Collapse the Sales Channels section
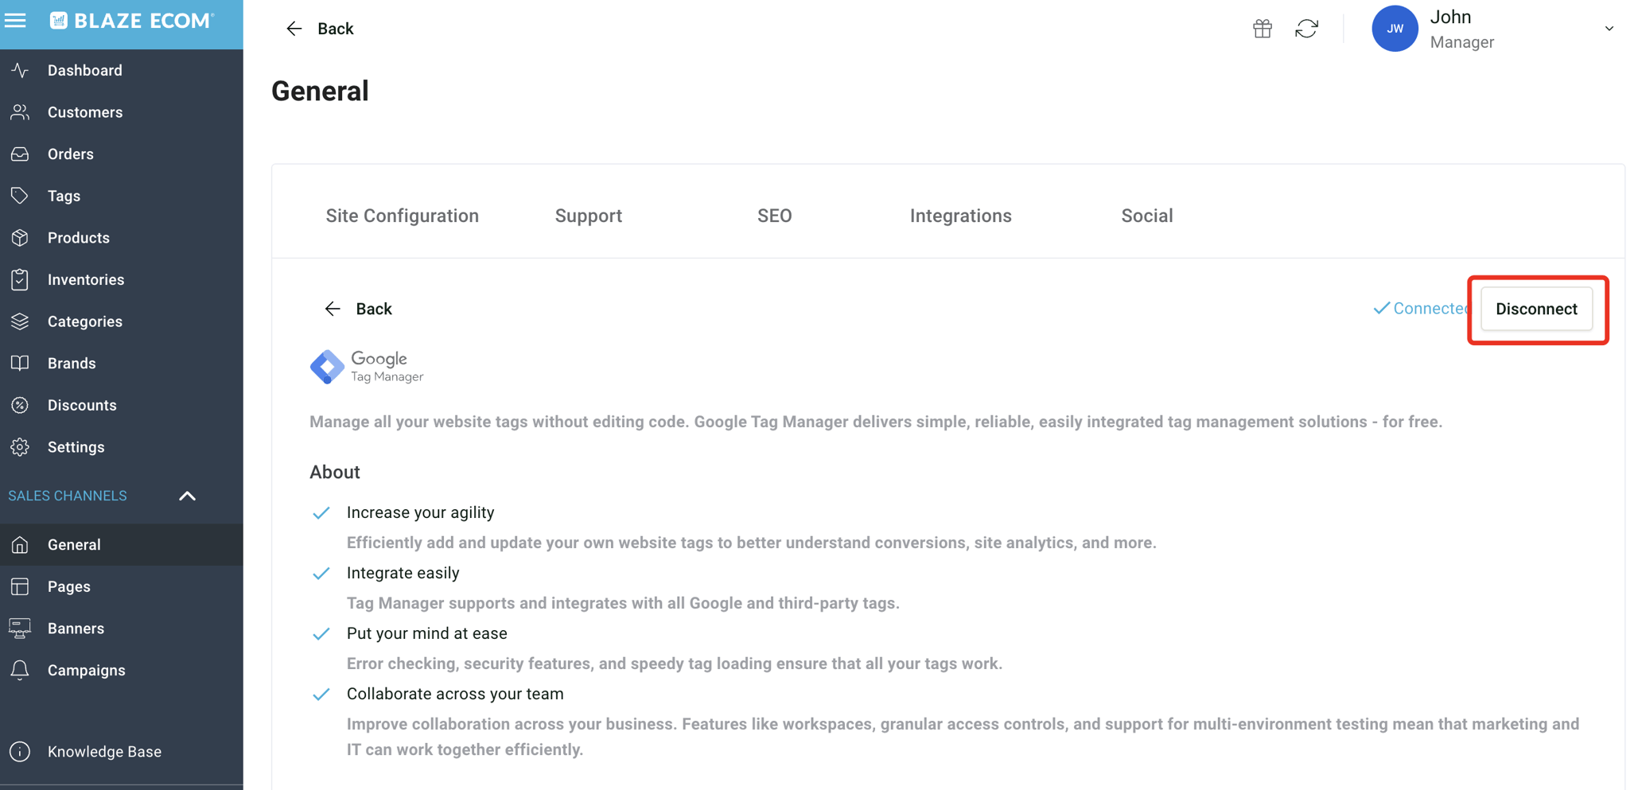Screen dimensions: 1642x790 [x=187, y=496]
